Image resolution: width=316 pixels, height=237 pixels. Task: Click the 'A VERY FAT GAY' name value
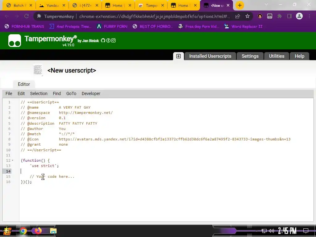click(75, 107)
